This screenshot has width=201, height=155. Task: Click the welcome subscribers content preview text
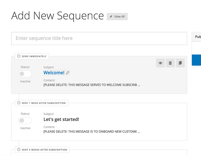click(x=92, y=85)
